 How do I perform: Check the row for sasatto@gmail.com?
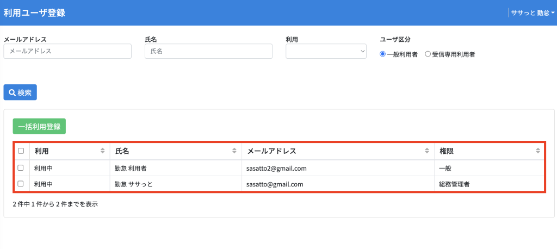pos(21,184)
